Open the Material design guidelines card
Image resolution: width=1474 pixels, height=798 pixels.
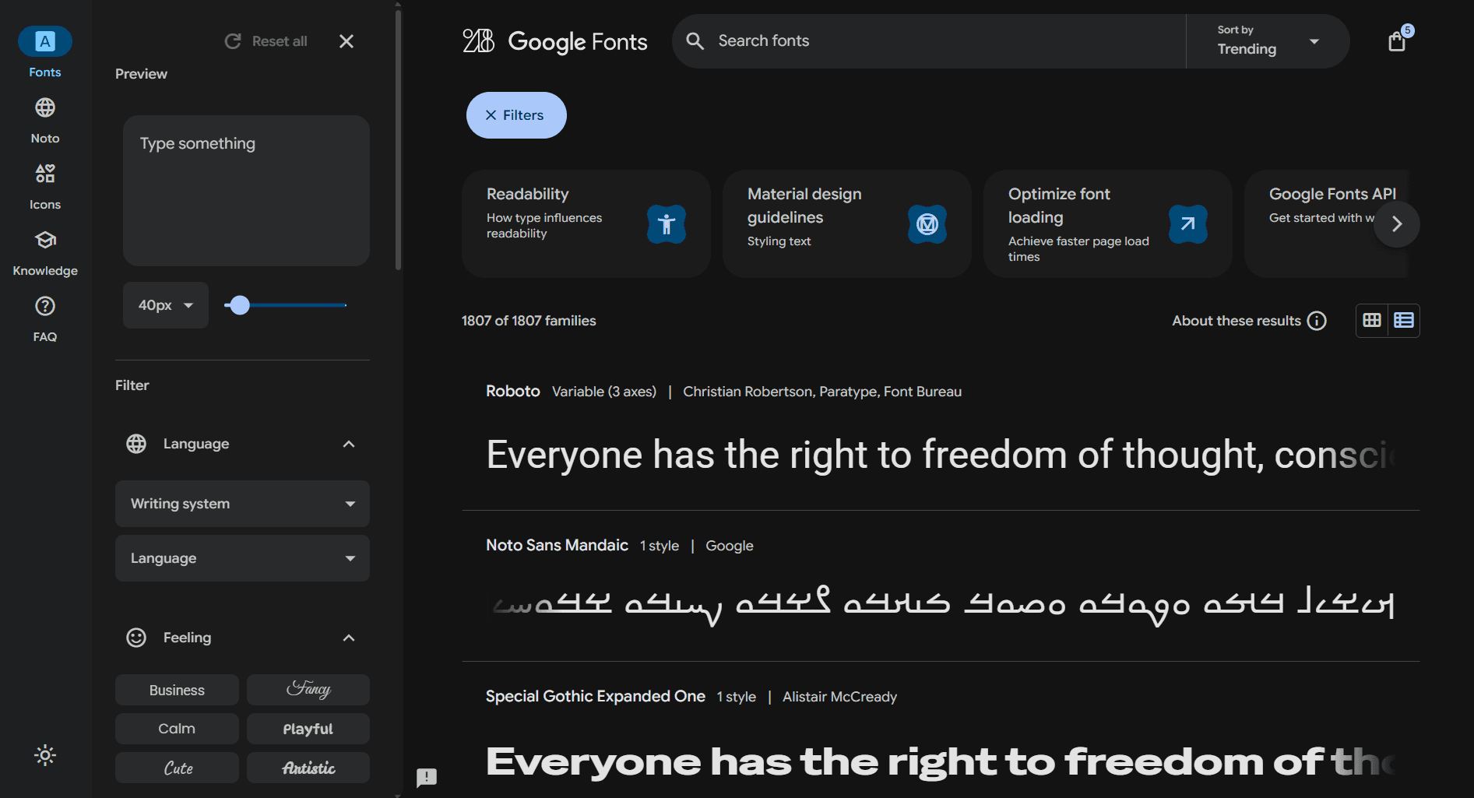click(847, 224)
